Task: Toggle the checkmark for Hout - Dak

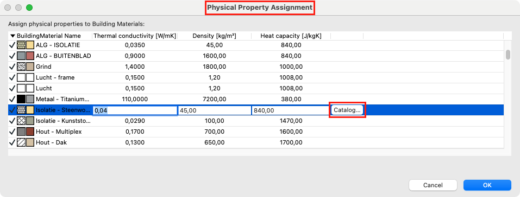Action: coord(12,142)
